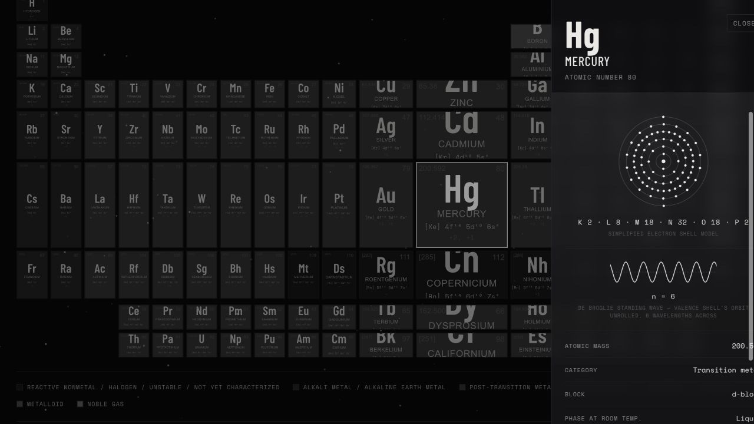Open the Cerium (Ce) lanthanide tile
The image size is (754, 424).
(x=134, y=317)
